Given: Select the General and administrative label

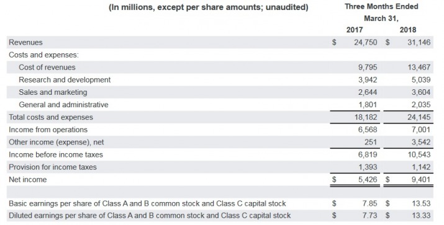Looking at the screenshot, I should [x=64, y=105].
